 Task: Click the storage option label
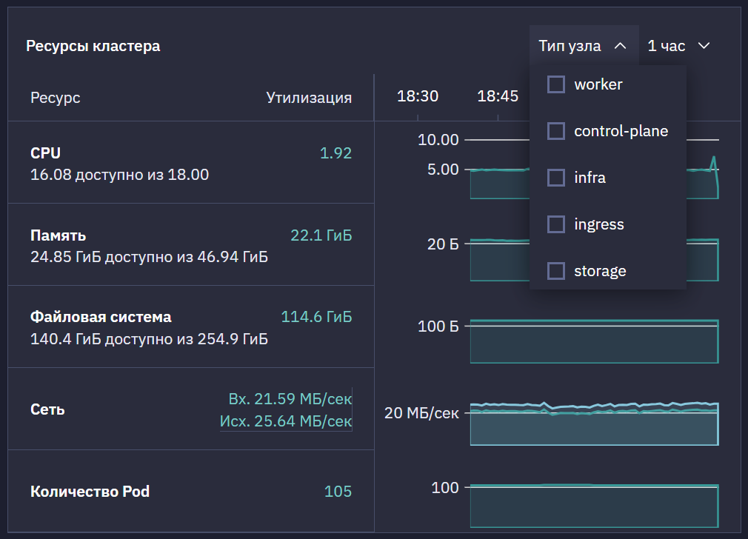pos(600,272)
